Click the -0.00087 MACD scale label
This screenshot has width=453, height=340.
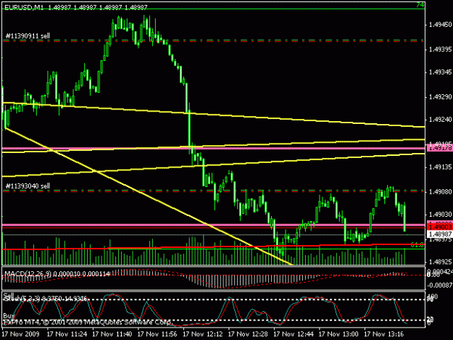pos(439,286)
